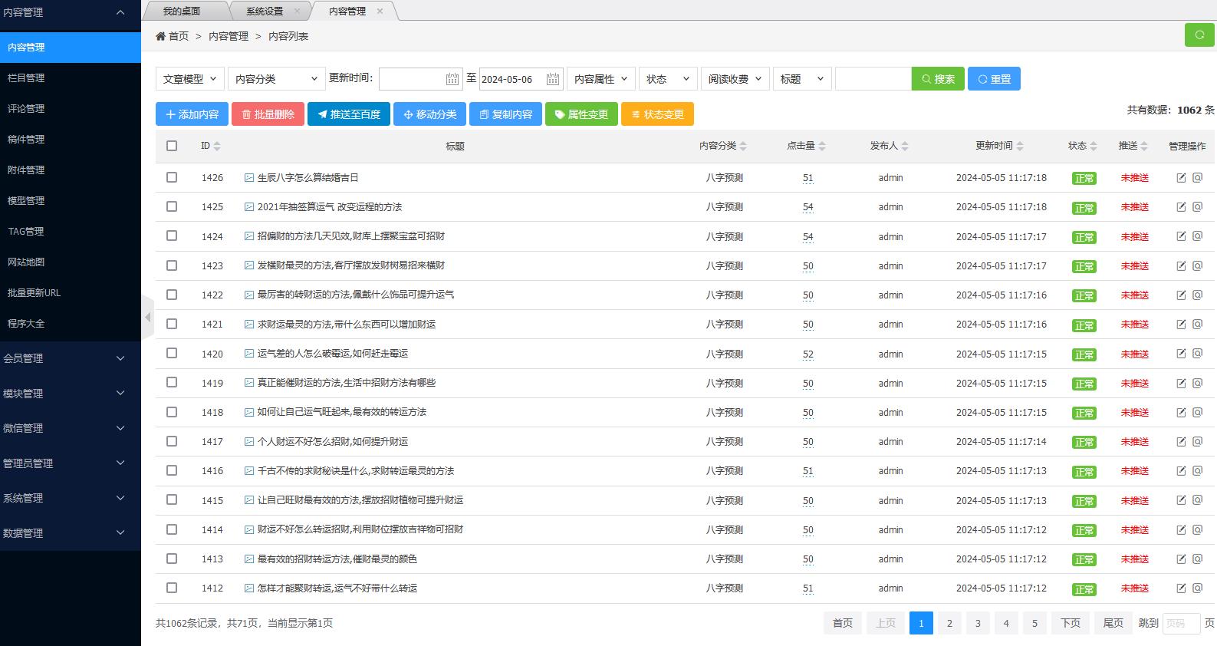
Task: Click the blue 添加内容 button
Action: tap(192, 114)
